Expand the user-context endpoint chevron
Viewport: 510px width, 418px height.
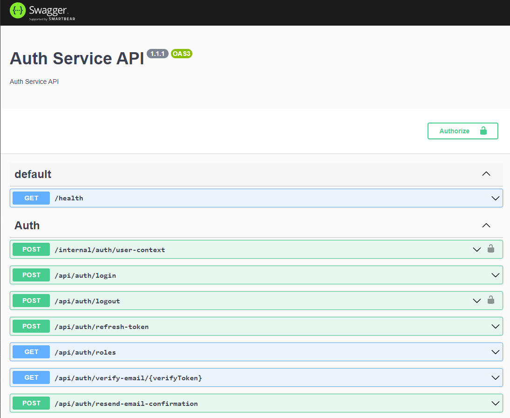476,249
